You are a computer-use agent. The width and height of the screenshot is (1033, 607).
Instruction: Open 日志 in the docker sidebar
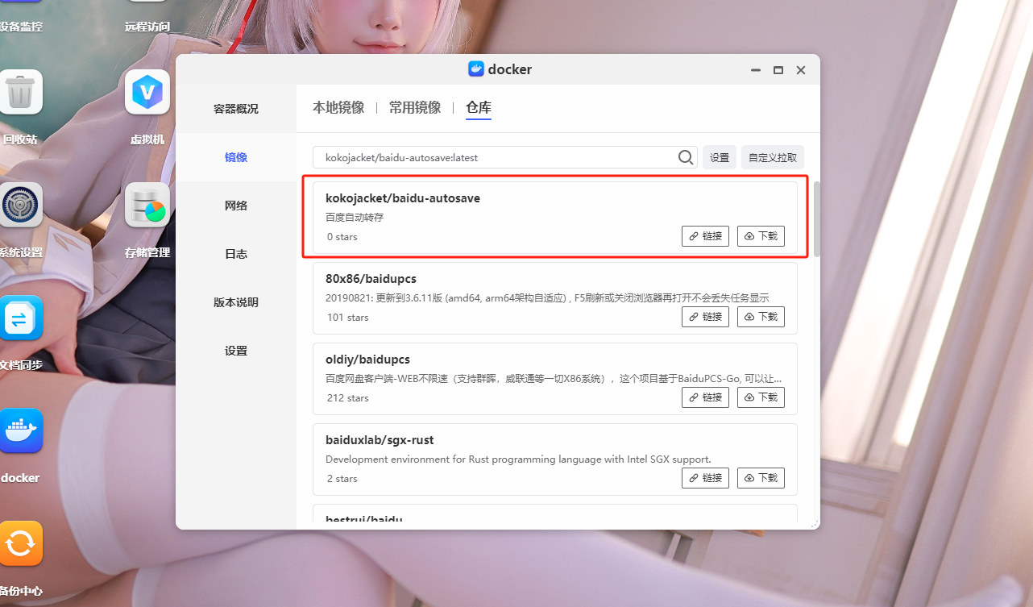[236, 254]
